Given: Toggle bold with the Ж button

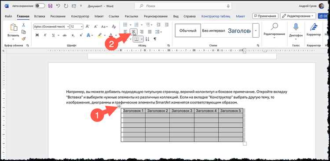Looking at the screenshot, I should point(37,35).
